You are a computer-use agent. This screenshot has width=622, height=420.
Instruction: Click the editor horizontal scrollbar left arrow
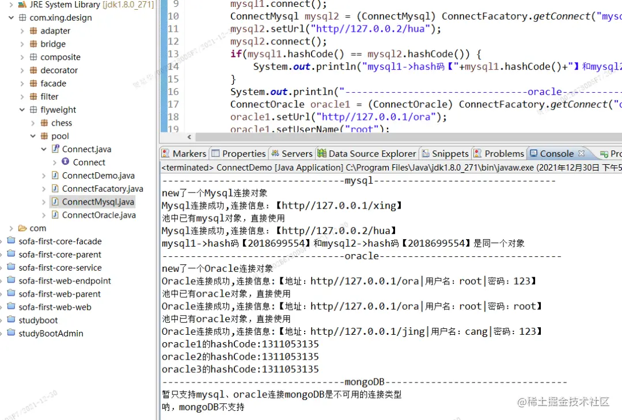pos(189,137)
